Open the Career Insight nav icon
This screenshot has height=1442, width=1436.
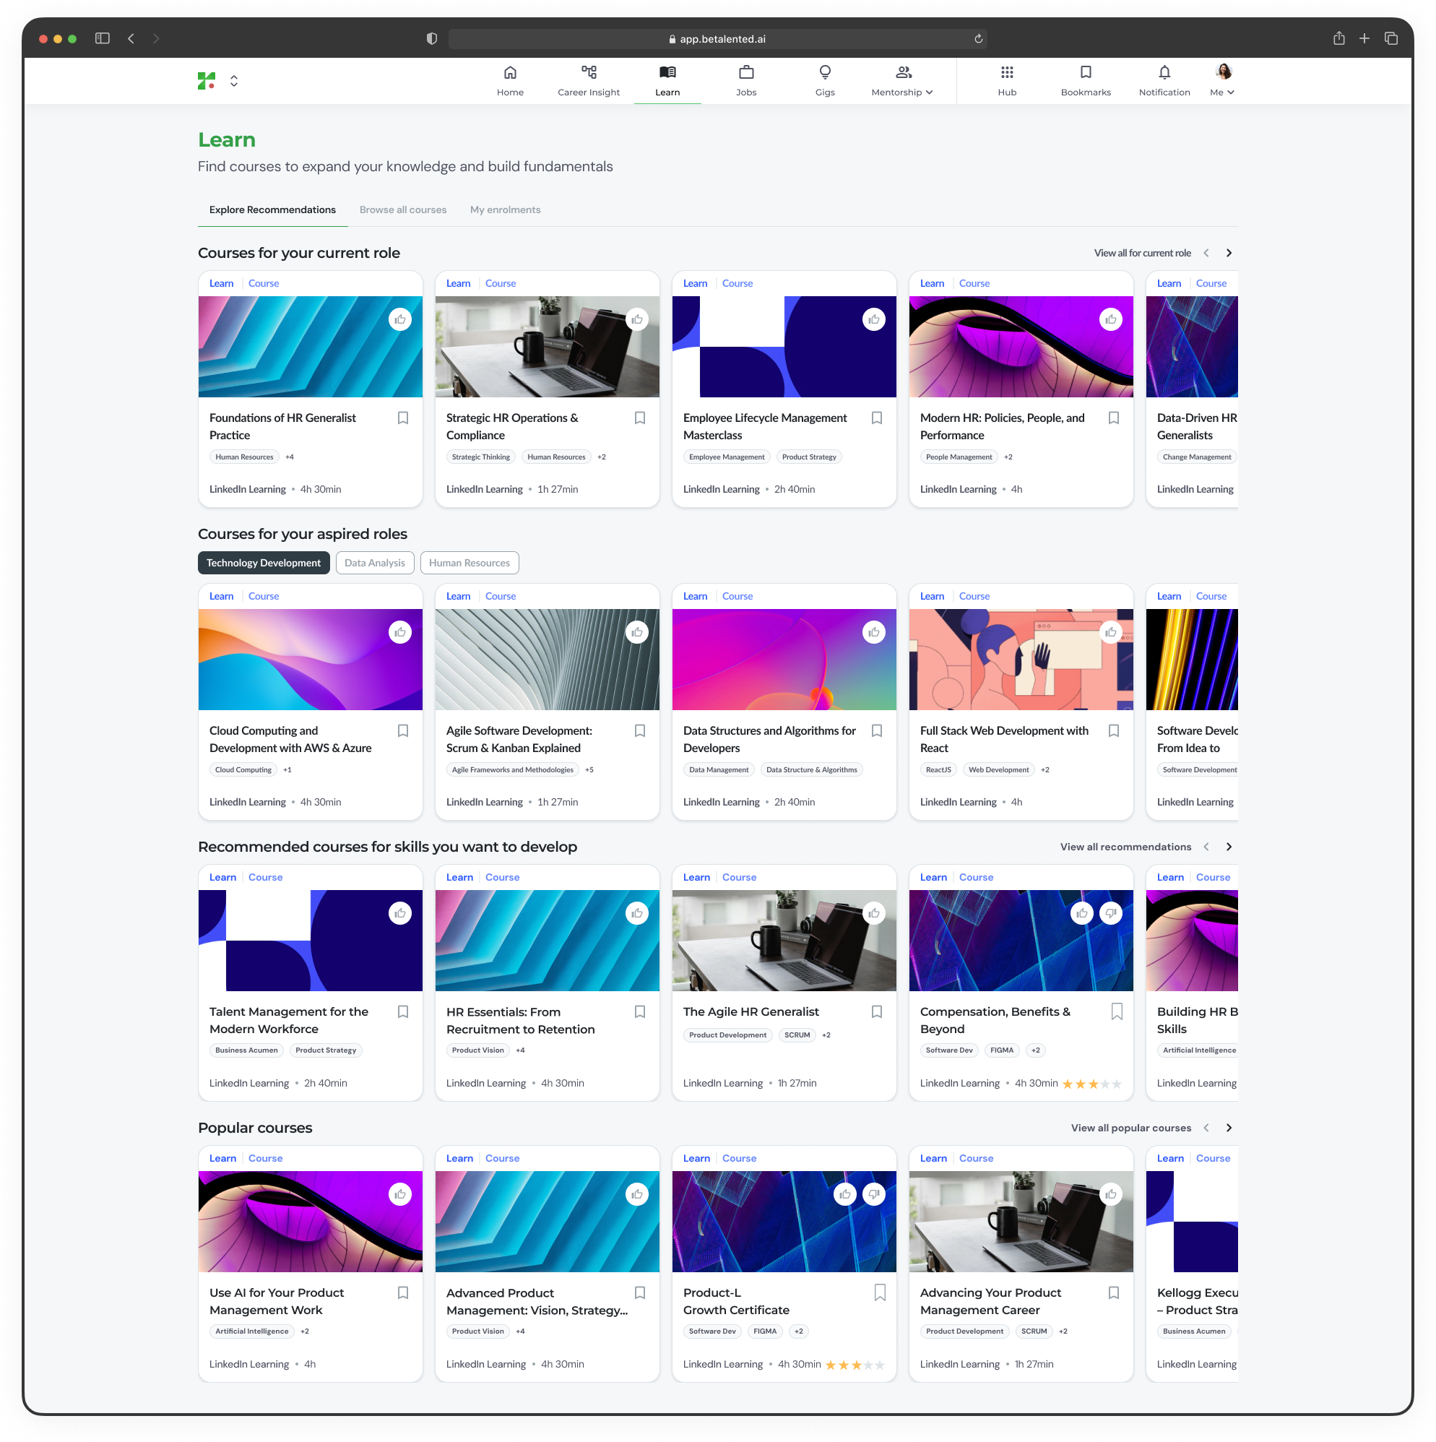pos(588,72)
